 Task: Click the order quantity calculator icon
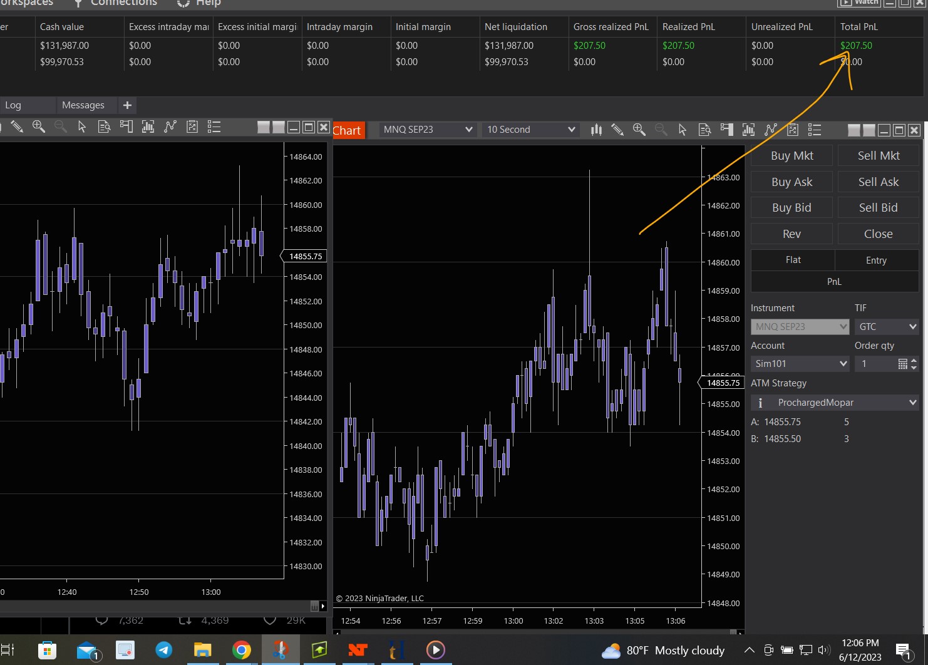pos(902,364)
